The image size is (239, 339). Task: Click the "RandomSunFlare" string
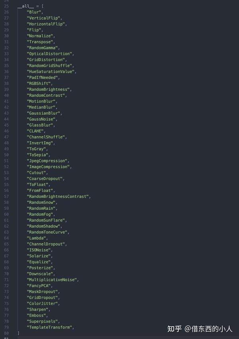point(46,220)
